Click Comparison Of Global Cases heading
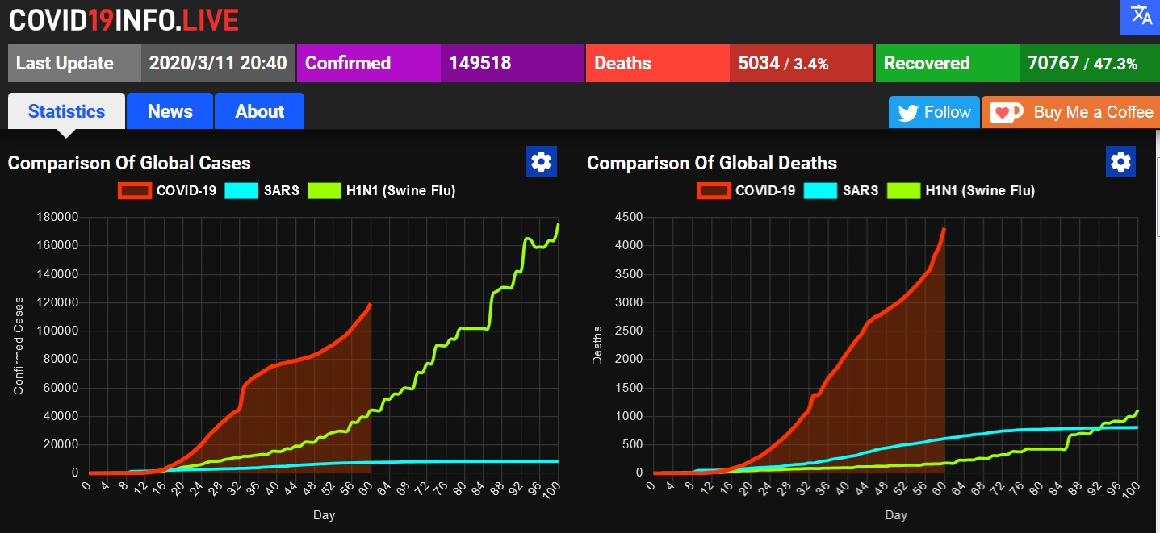The height and width of the screenshot is (533, 1160). [129, 163]
